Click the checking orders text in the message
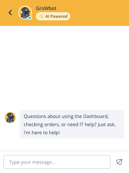 42,125
